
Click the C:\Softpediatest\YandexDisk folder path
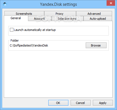(x=29, y=45)
